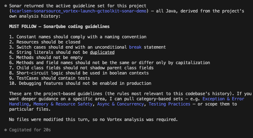
Task: Click guideline 7 about child class fields
Action: (x=81, y=68)
